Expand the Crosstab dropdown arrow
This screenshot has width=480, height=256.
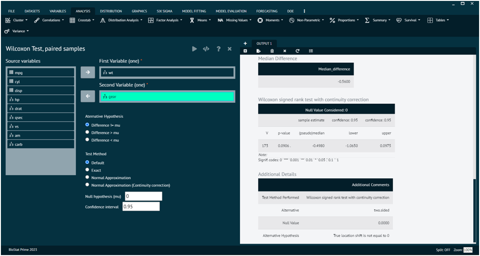point(93,20)
